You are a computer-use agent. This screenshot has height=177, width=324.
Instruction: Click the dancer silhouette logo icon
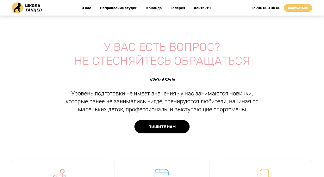pos(17,8)
